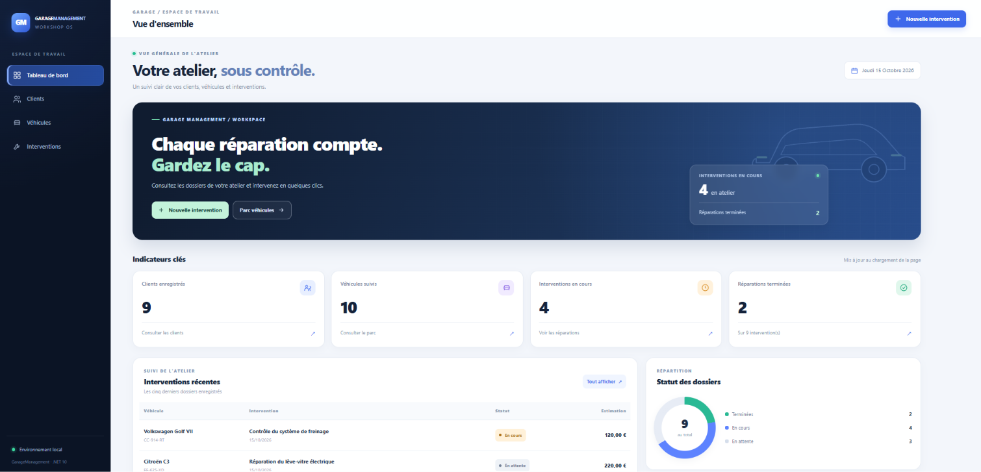Click the arrow icon on Consulter le parc

pos(511,334)
